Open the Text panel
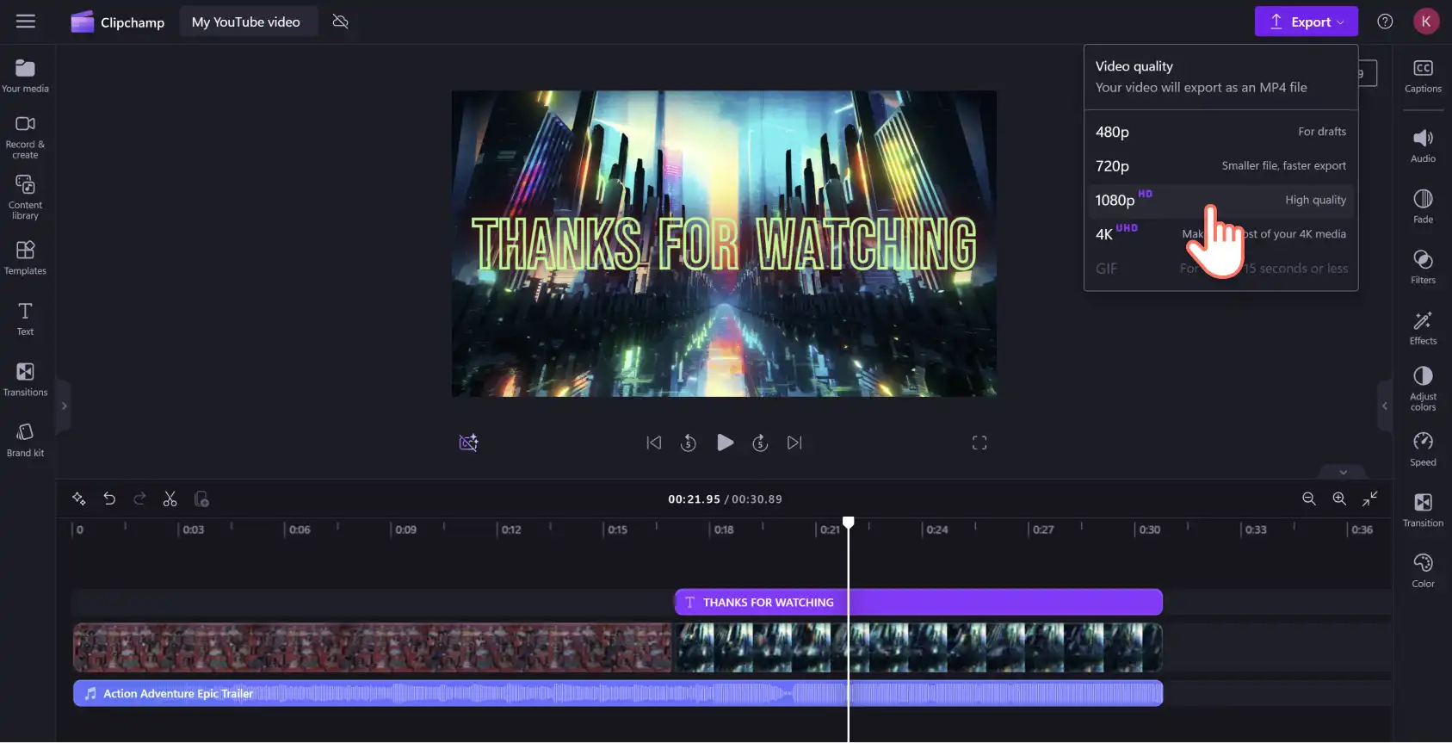The width and height of the screenshot is (1452, 743). coord(26,319)
